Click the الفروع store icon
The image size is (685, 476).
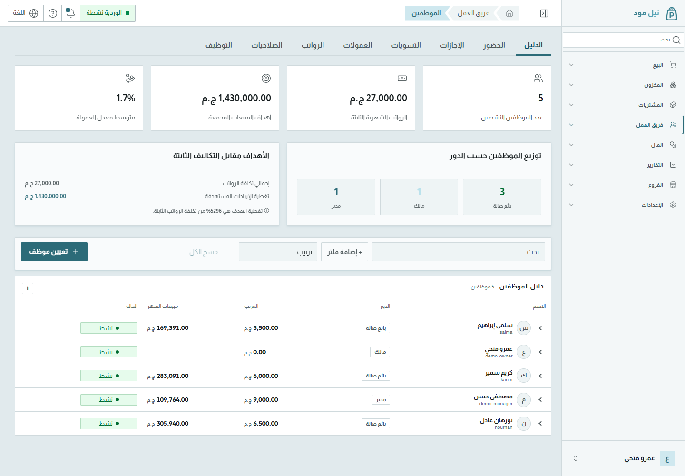(673, 185)
